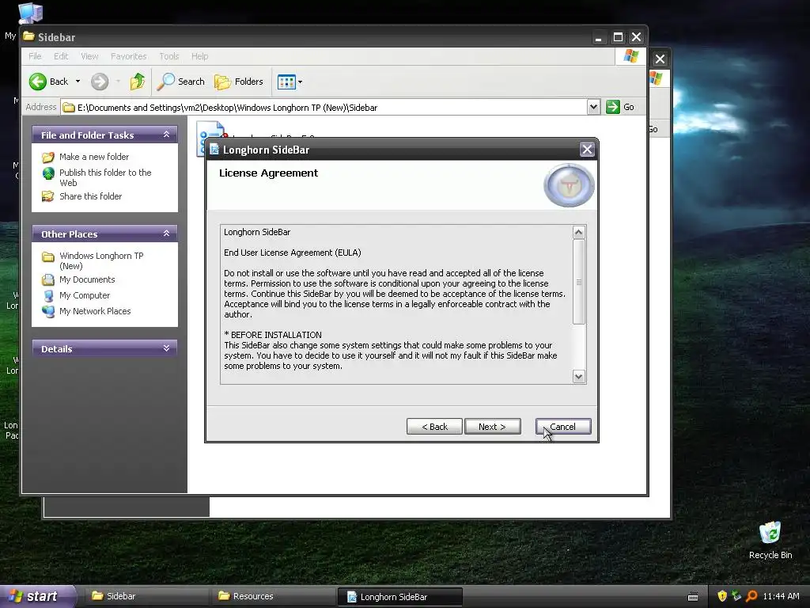Viewport: 810px width, 608px height.
Task: Collapse the Other Places panel
Action: 166,234
